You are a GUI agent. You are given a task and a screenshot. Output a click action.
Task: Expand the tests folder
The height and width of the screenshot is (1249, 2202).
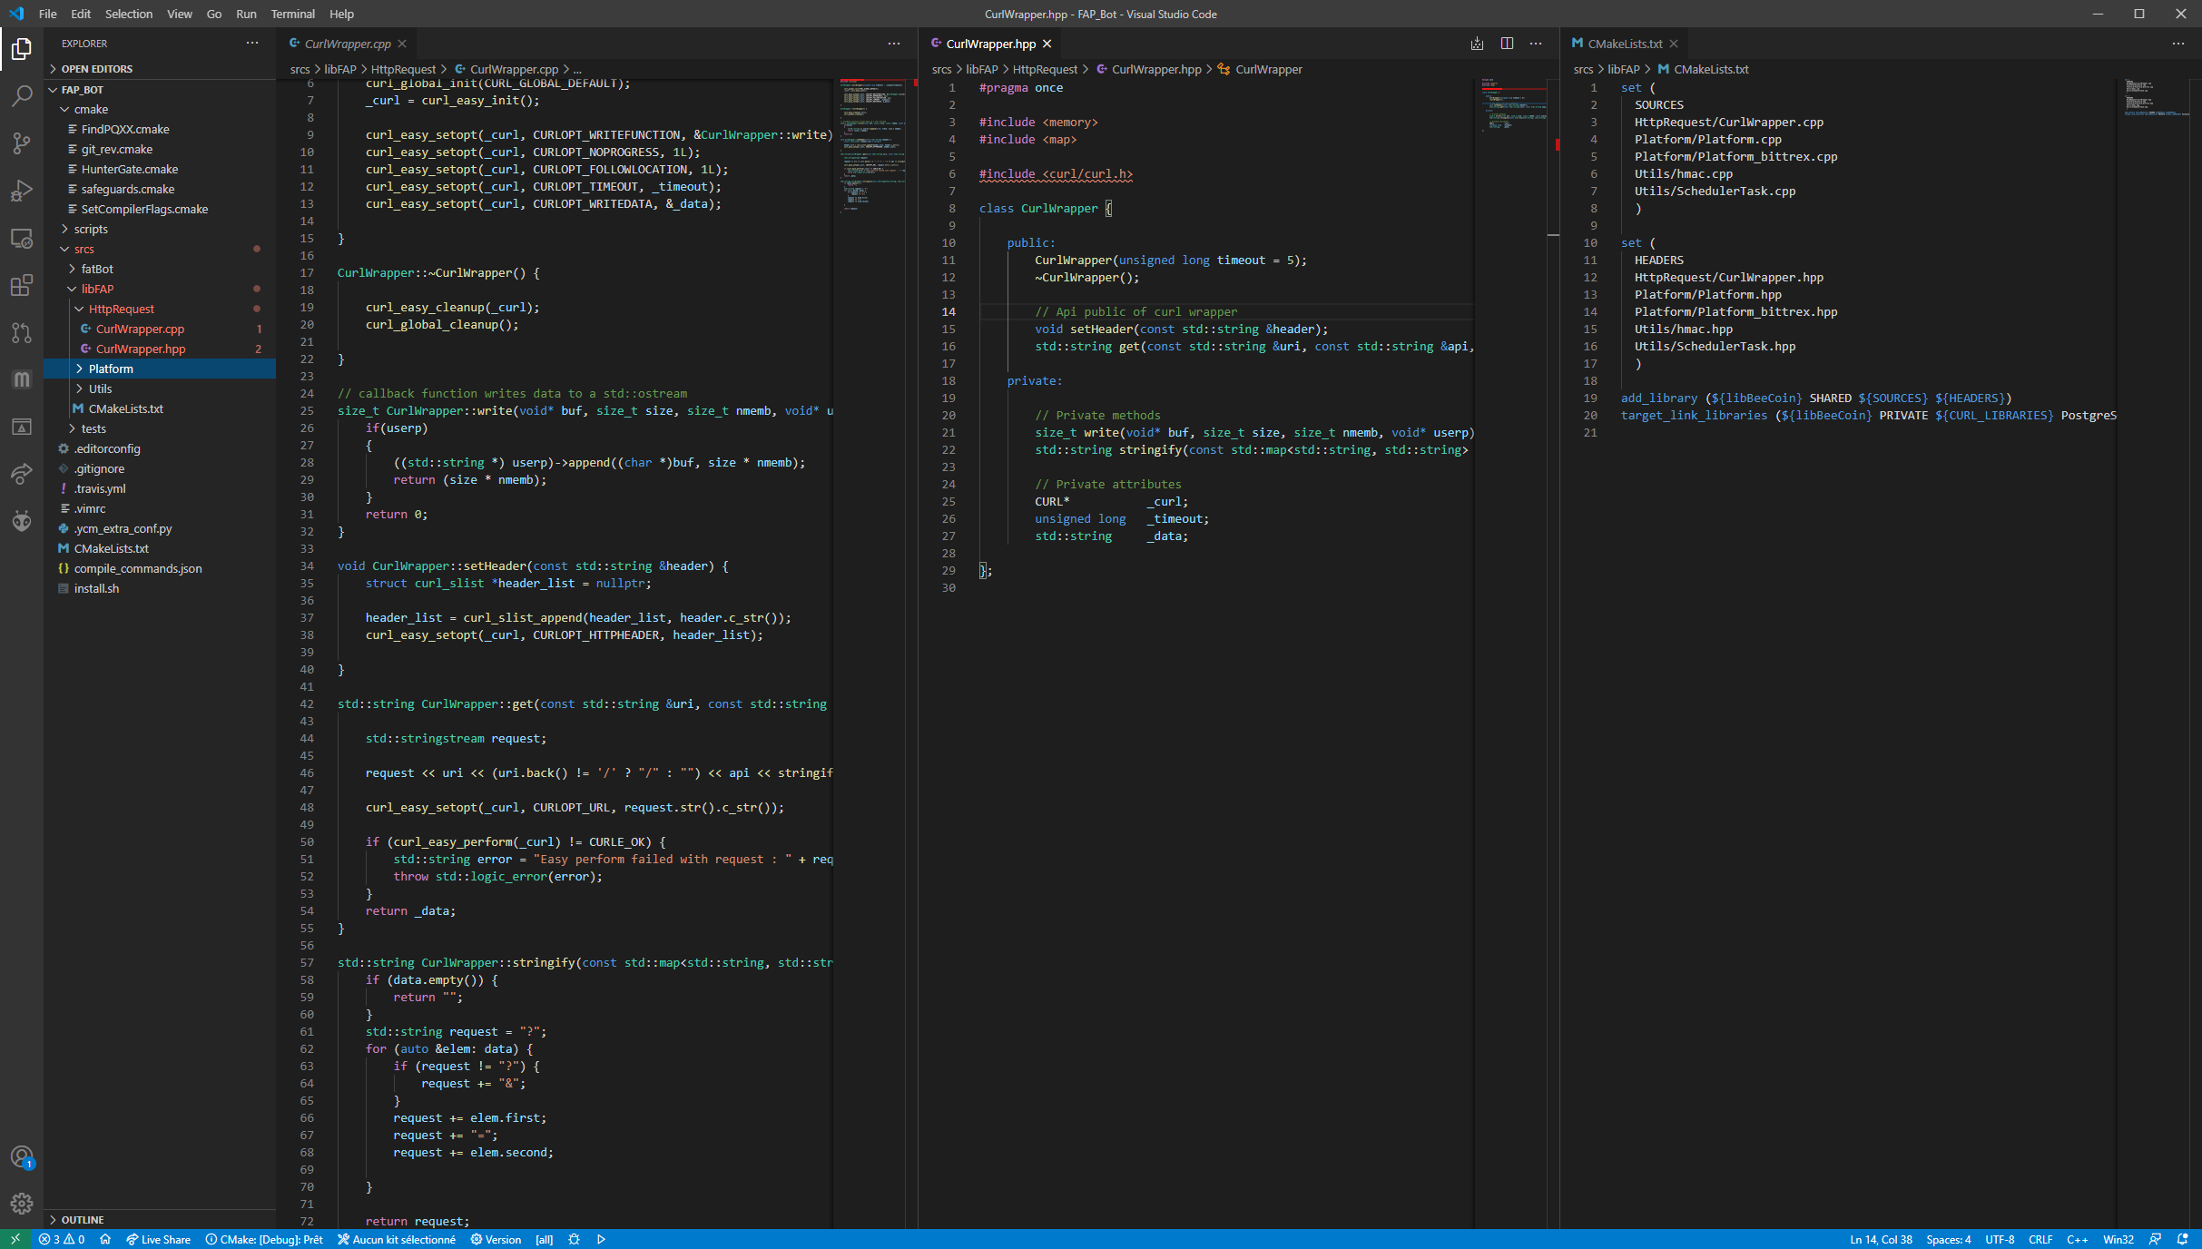point(160,428)
